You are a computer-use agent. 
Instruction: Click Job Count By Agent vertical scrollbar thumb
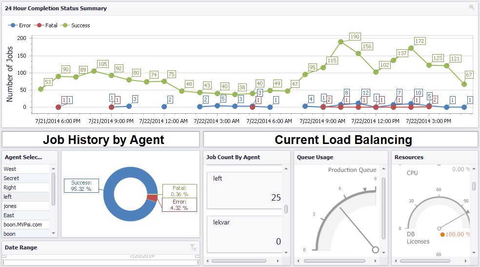[x=286, y=209]
